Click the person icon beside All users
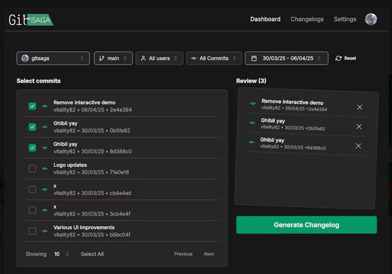This screenshot has width=392, height=274. [x=143, y=58]
